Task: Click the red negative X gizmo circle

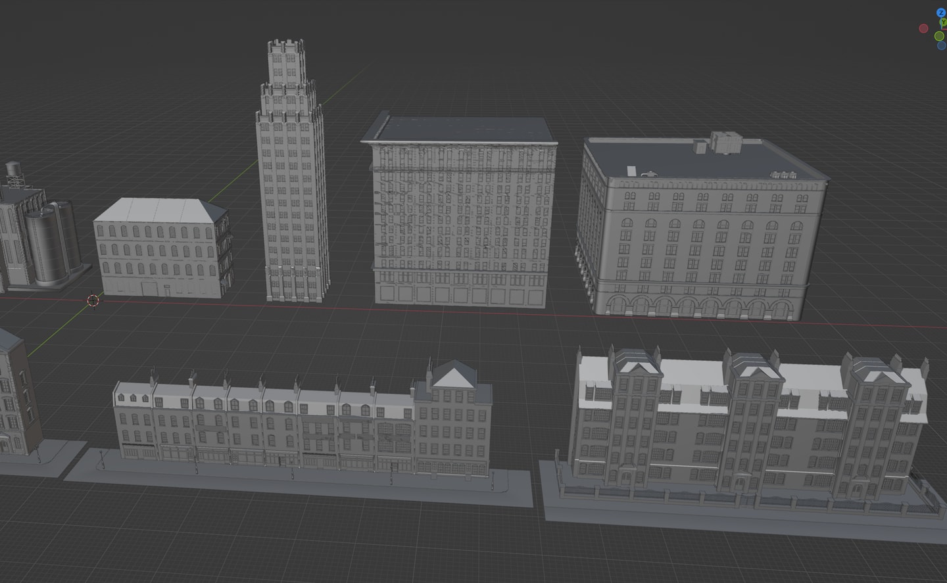Action: [923, 28]
